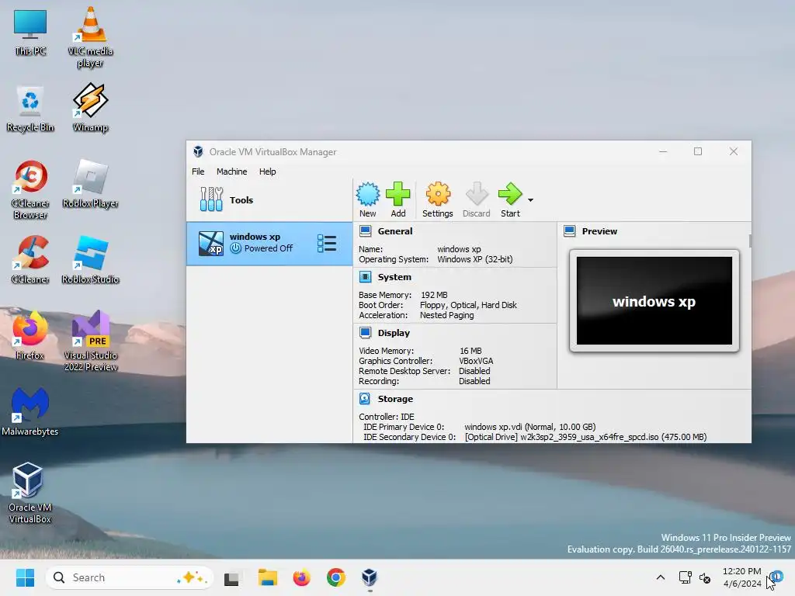Open This PC desktop icon
Viewport: 795px width, 596px height.
(30, 33)
